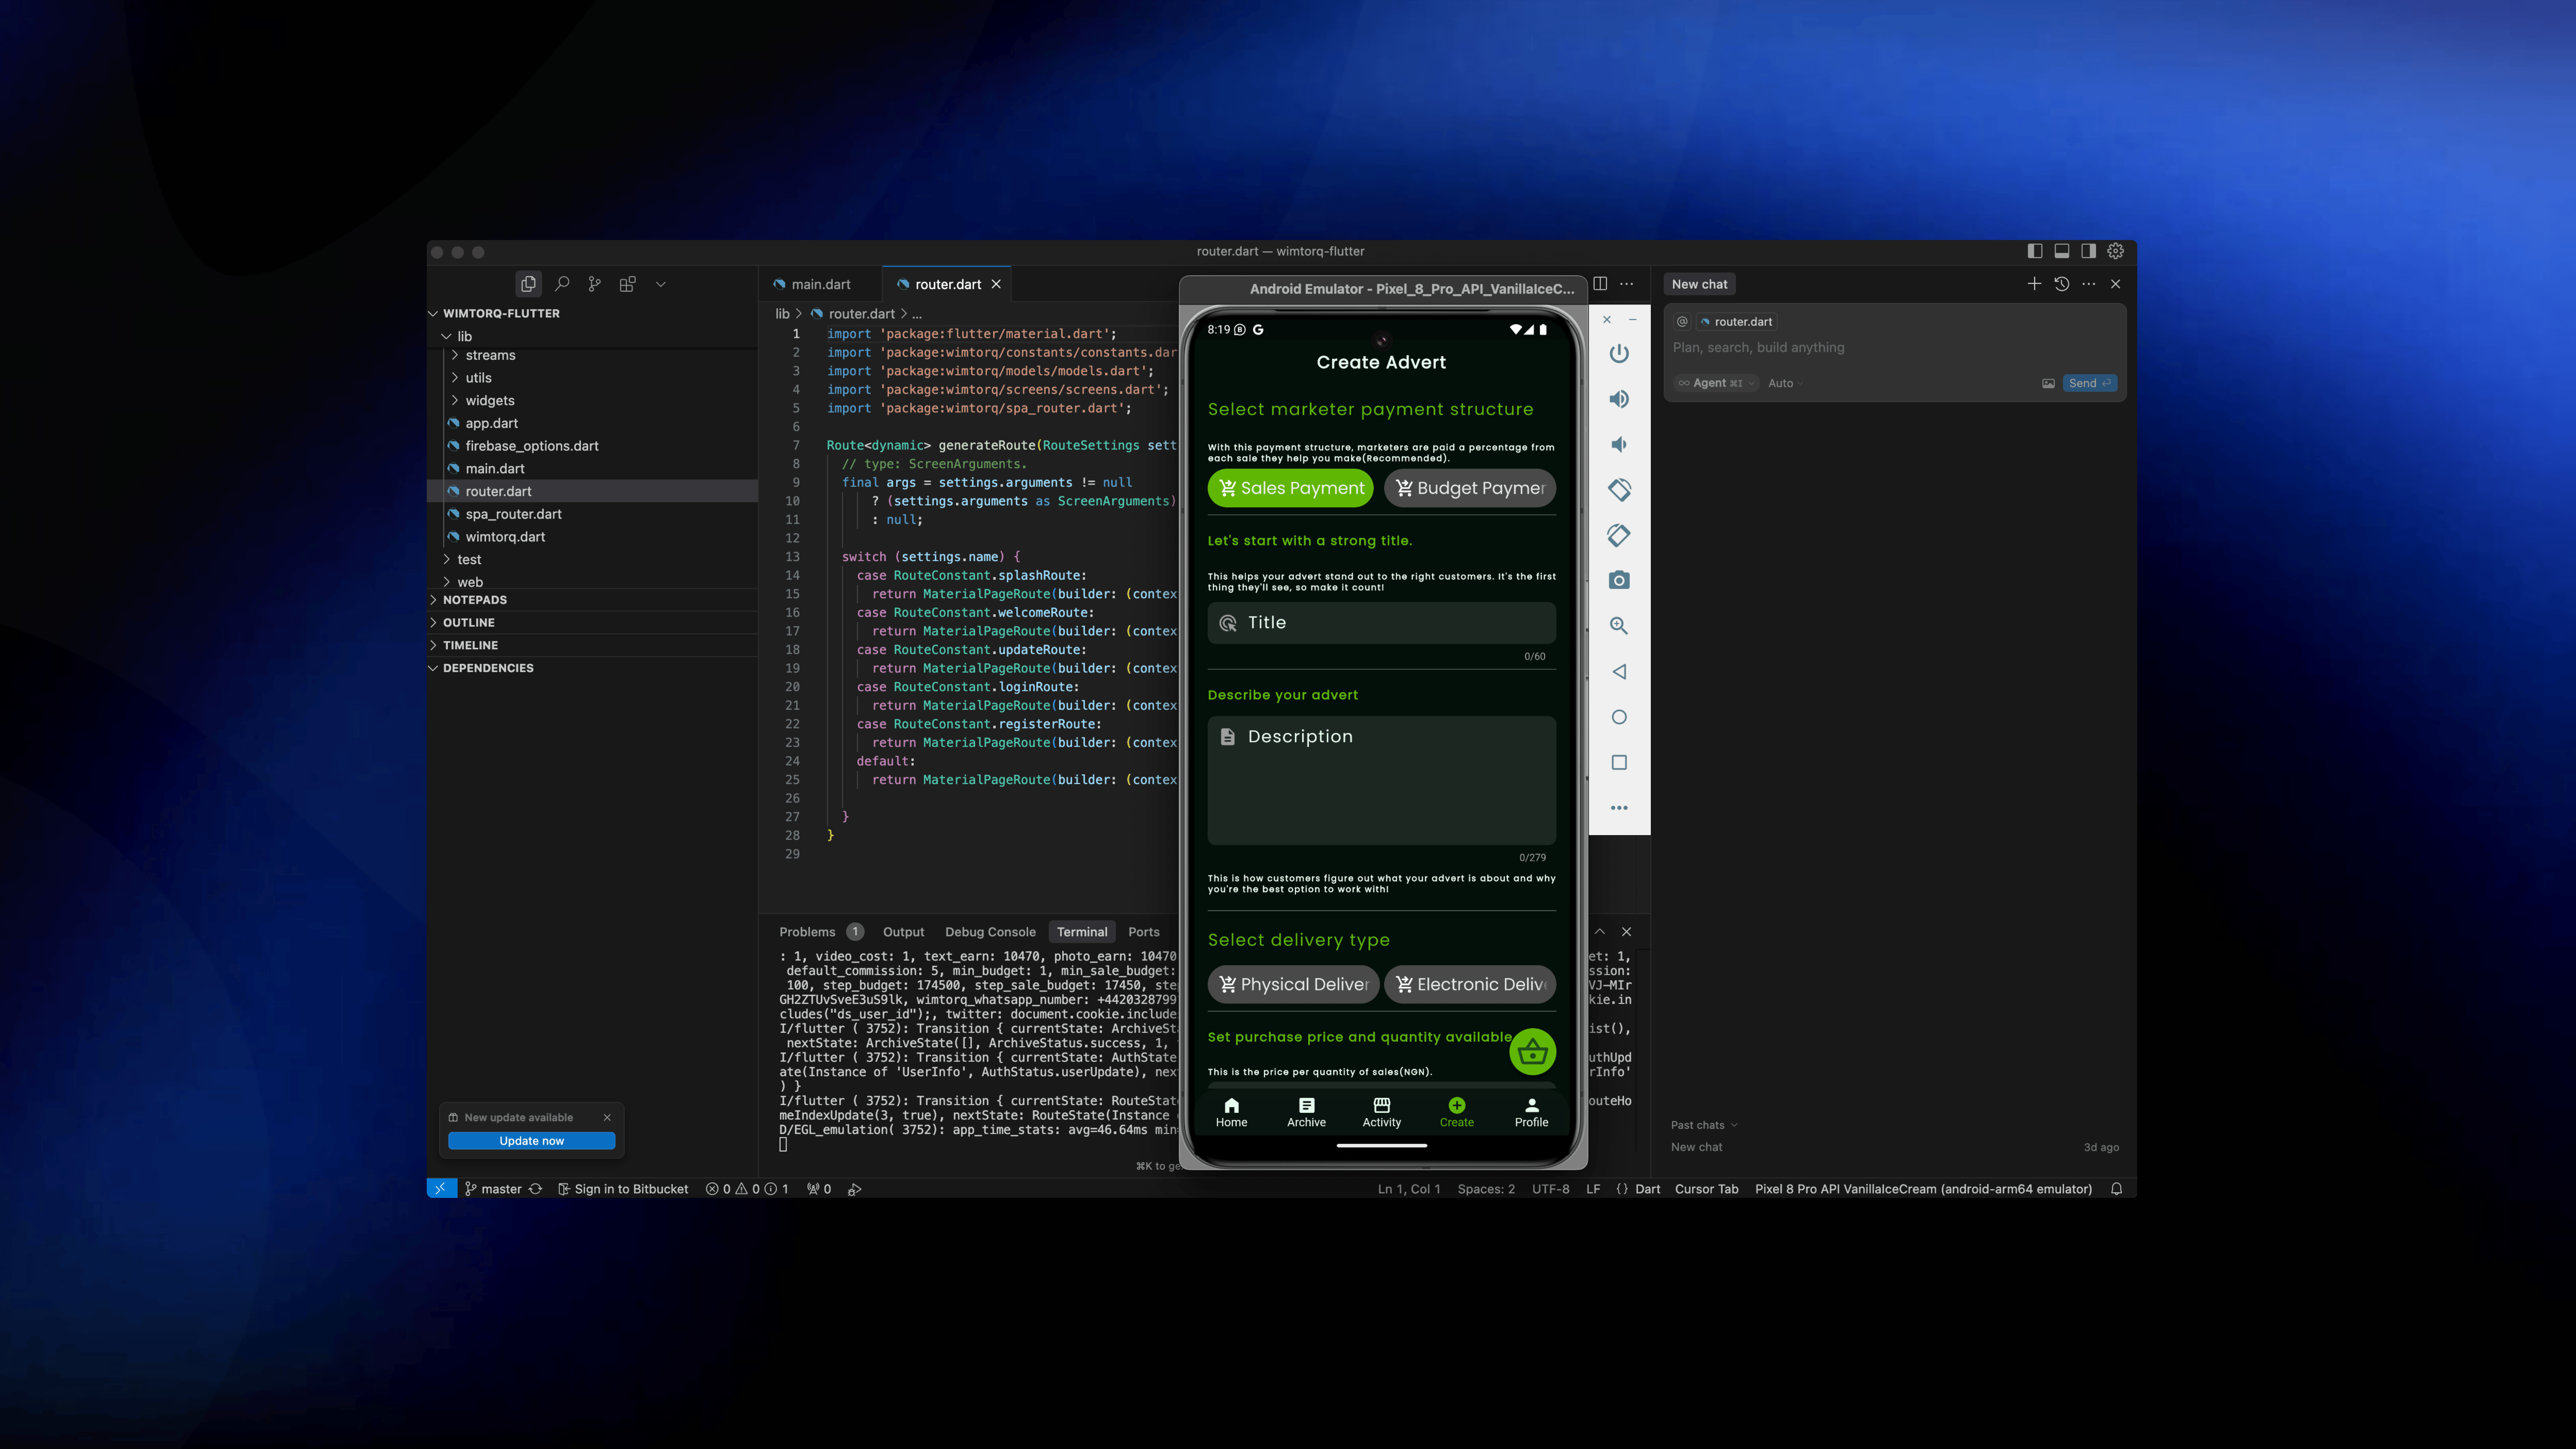This screenshot has height=1449, width=2576.
Task: Expand the utils folder
Action: click(x=455, y=378)
